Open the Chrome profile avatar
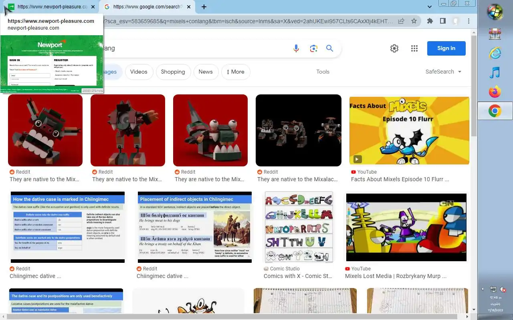The image size is (513, 320). coord(456,21)
